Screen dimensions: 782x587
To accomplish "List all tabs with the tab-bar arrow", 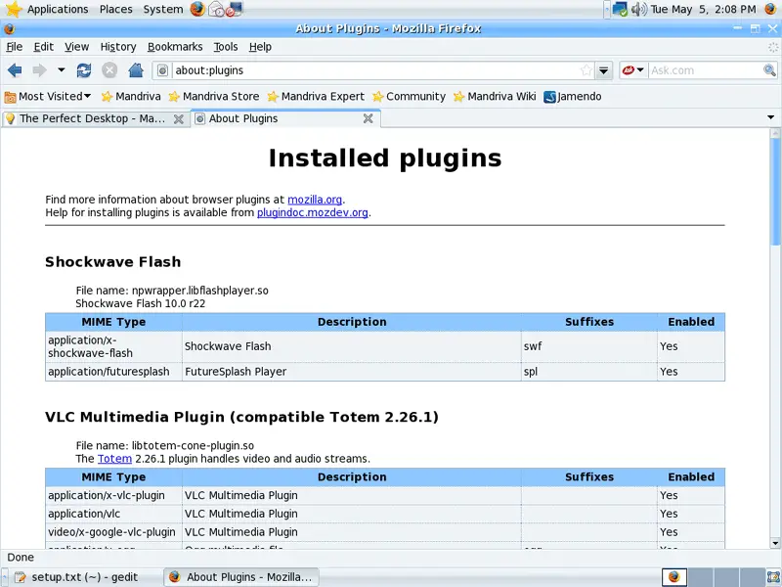I will 771,118.
